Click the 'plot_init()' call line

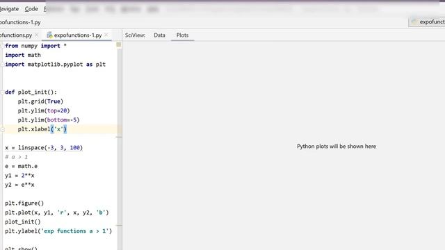pyautogui.click(x=23, y=222)
